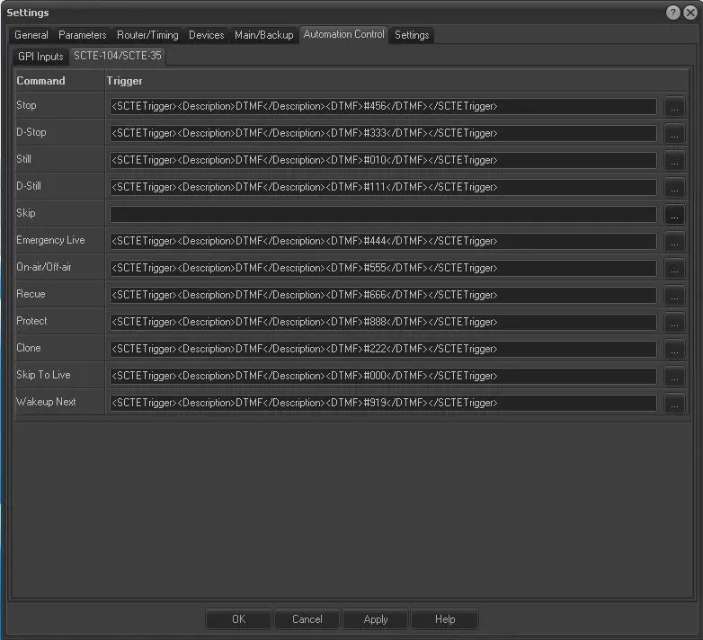703x640 pixels.
Task: Go to the Main/Backup tab
Action: click(263, 35)
